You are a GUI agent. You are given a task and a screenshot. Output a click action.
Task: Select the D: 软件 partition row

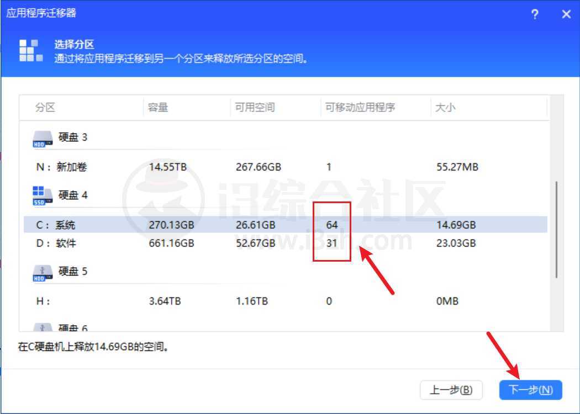285,243
